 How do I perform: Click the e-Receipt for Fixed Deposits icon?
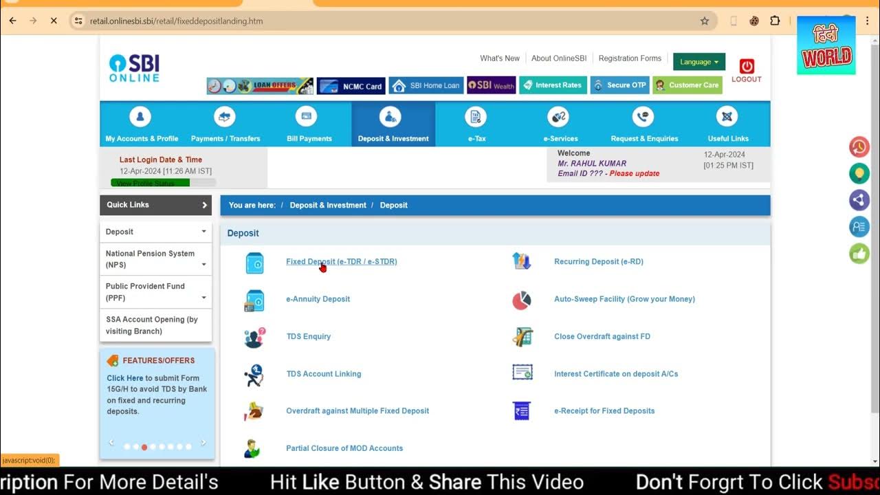[522, 411]
